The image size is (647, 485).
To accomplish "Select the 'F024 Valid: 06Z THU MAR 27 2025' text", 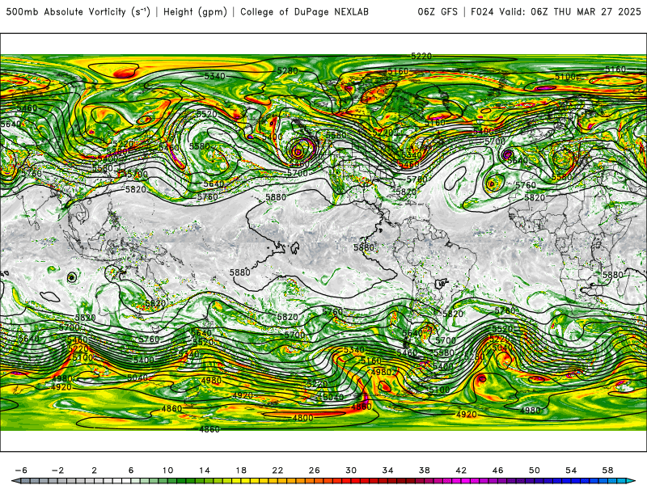I will [556, 12].
